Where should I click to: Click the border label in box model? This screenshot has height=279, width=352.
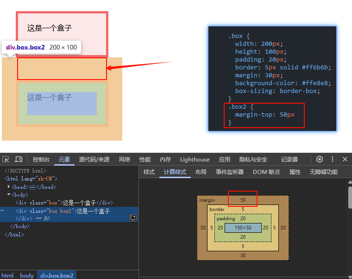click(217, 209)
